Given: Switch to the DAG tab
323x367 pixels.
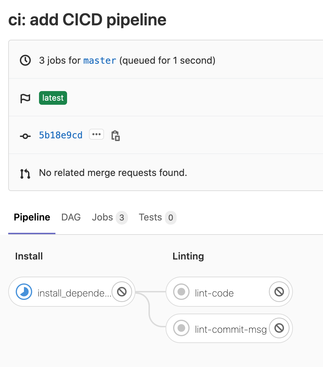Looking at the screenshot, I should tap(71, 217).
